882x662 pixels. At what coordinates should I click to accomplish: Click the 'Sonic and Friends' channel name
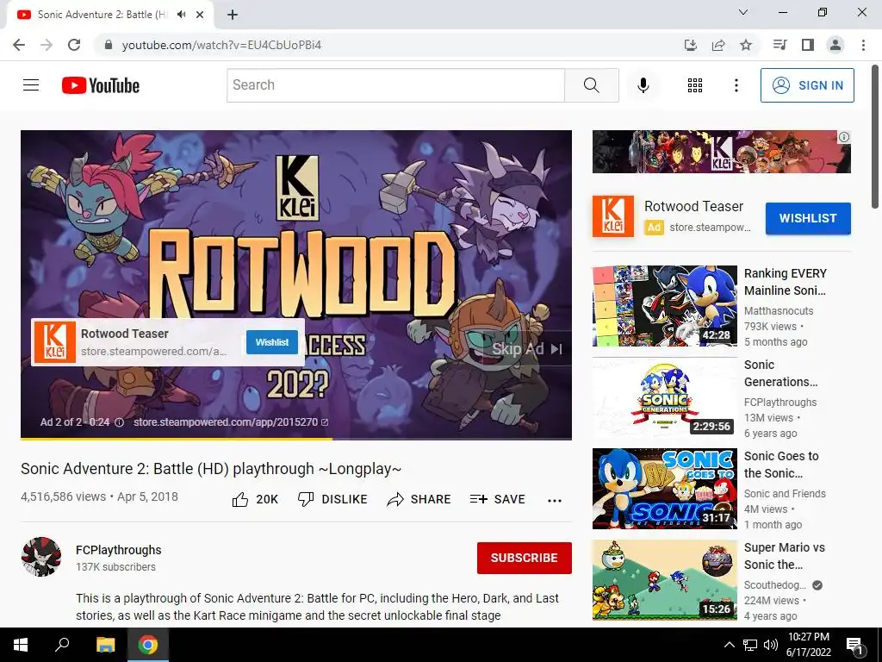[x=785, y=494]
